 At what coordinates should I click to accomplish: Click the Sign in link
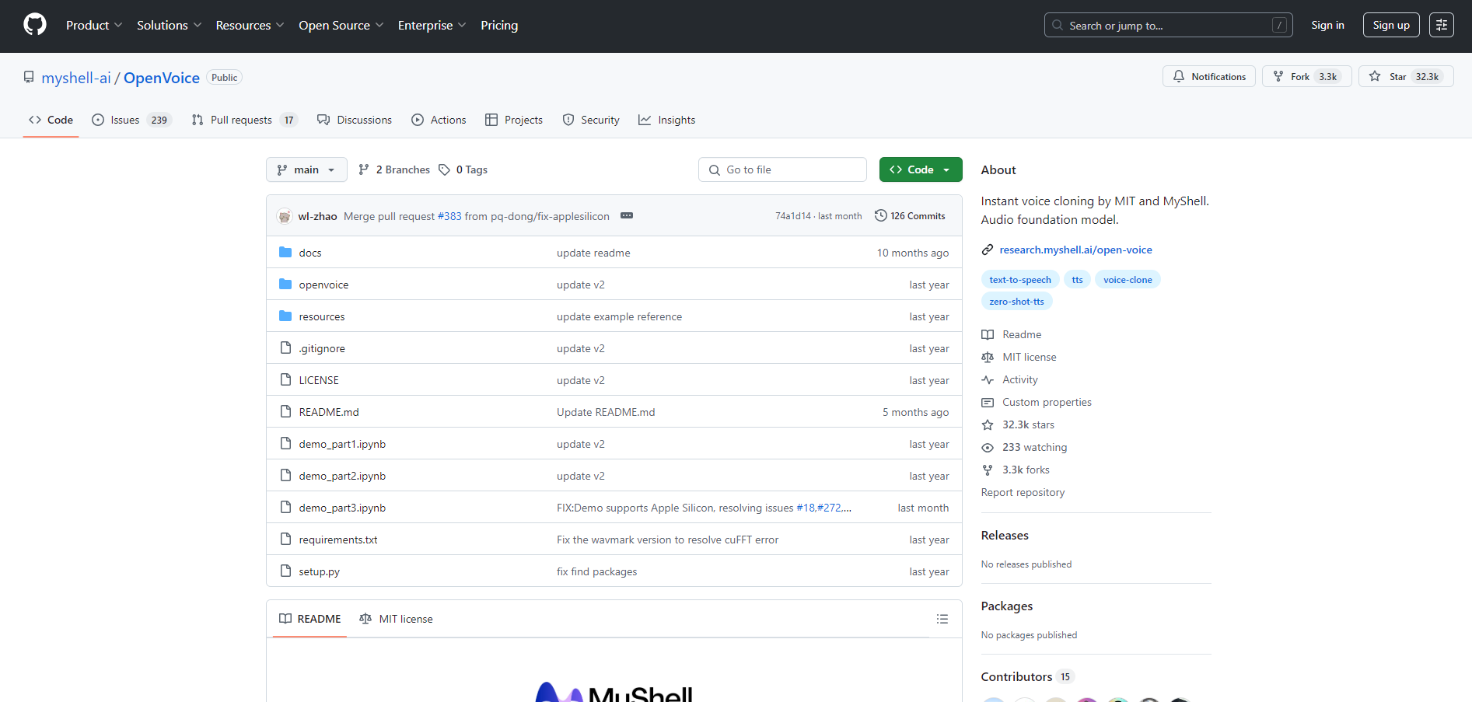click(x=1327, y=25)
